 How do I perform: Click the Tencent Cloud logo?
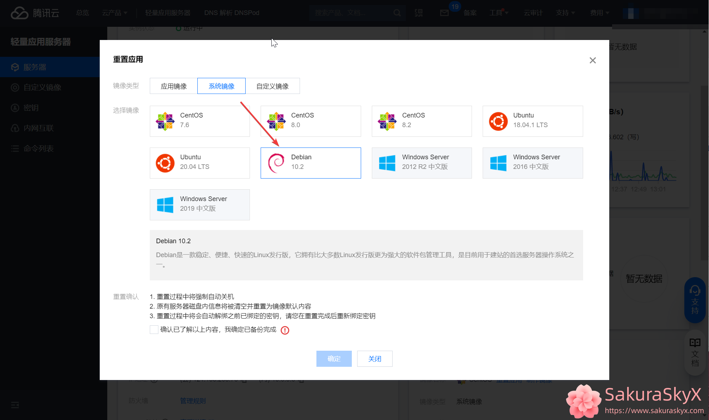(35, 13)
